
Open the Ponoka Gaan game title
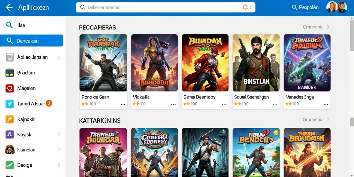[x=95, y=97]
